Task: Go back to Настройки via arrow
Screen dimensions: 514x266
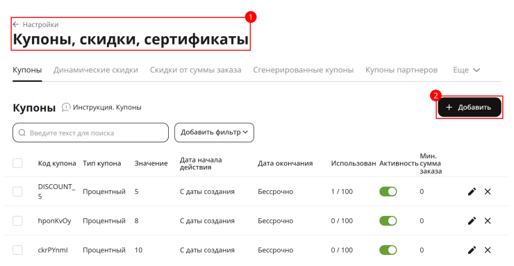Action: [x=15, y=24]
